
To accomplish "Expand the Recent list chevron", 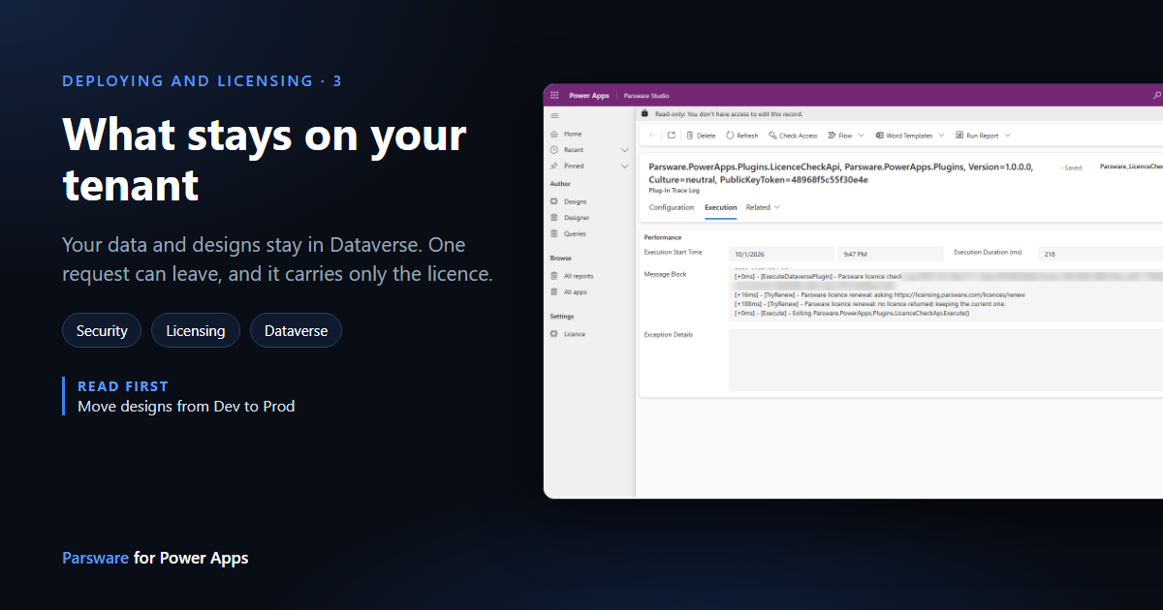I will [x=625, y=150].
